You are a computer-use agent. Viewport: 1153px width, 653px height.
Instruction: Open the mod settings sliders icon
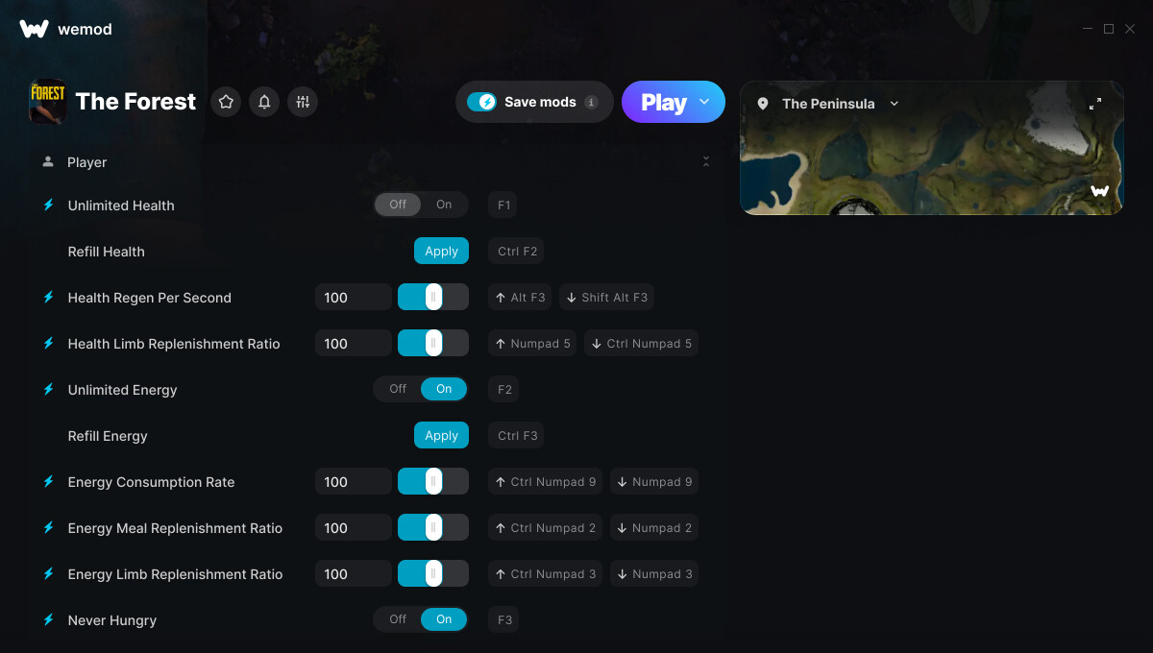(x=303, y=102)
